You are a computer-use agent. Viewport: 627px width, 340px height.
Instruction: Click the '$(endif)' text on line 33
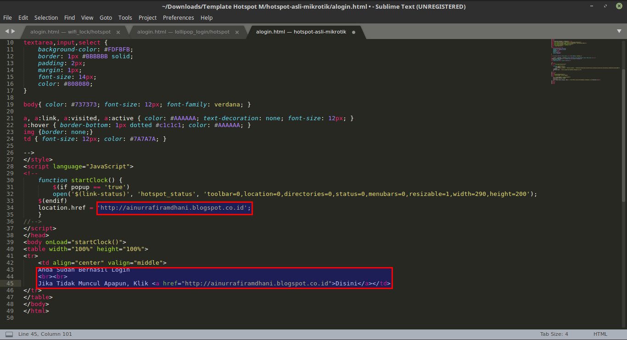pos(53,201)
